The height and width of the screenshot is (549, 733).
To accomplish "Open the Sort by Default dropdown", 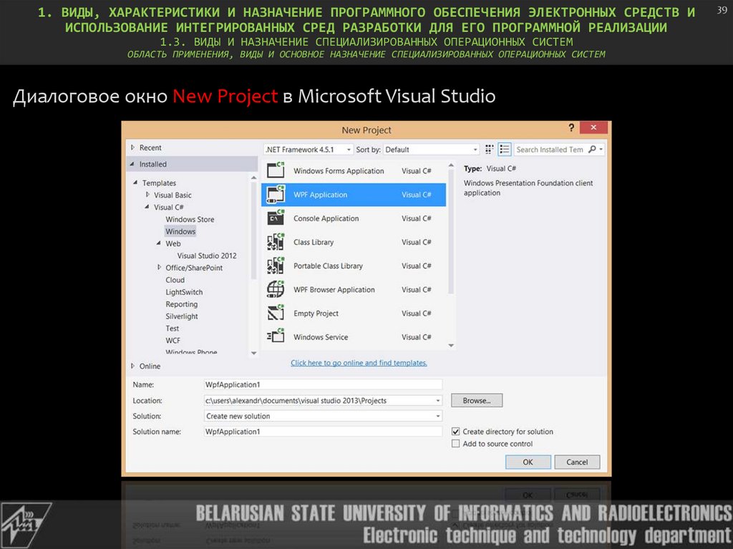I will pos(432,150).
